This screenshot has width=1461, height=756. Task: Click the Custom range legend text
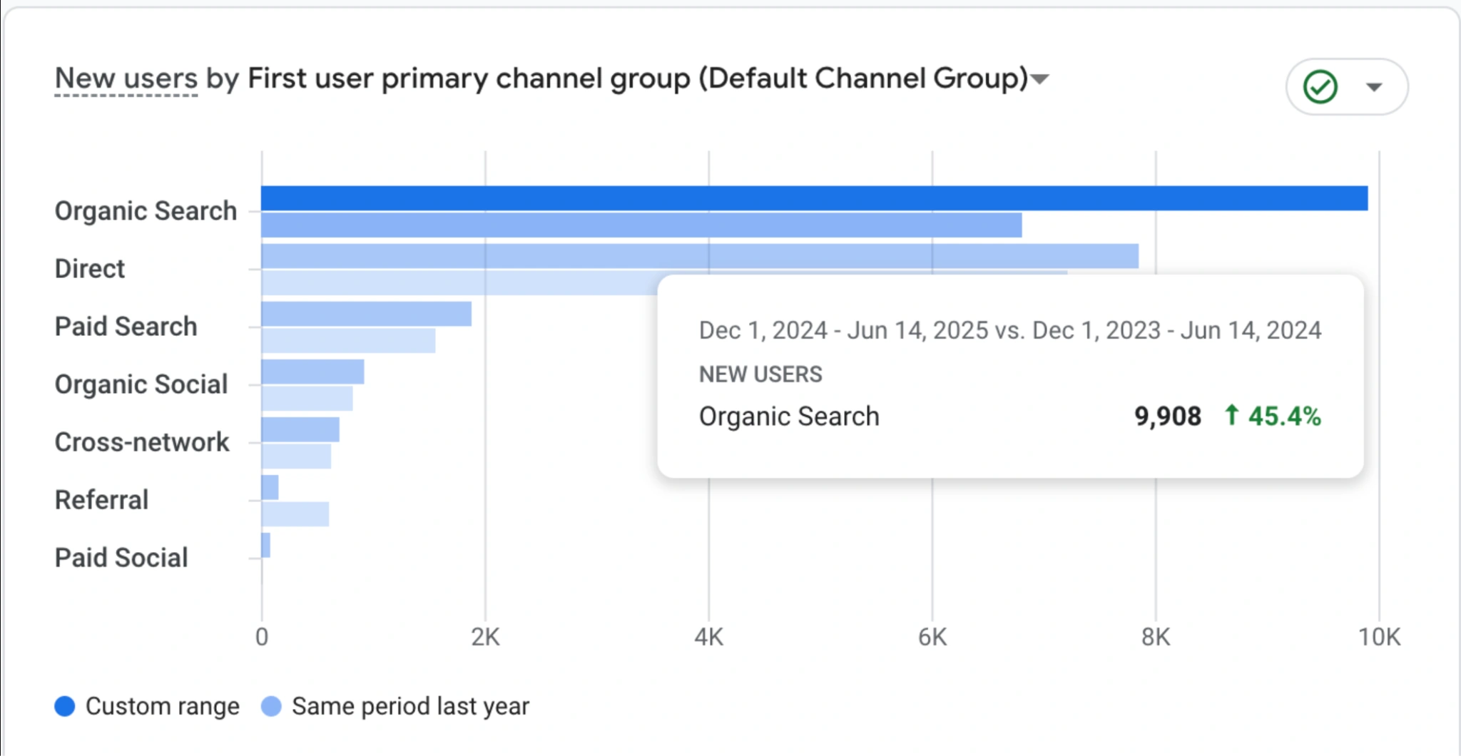[x=163, y=706]
